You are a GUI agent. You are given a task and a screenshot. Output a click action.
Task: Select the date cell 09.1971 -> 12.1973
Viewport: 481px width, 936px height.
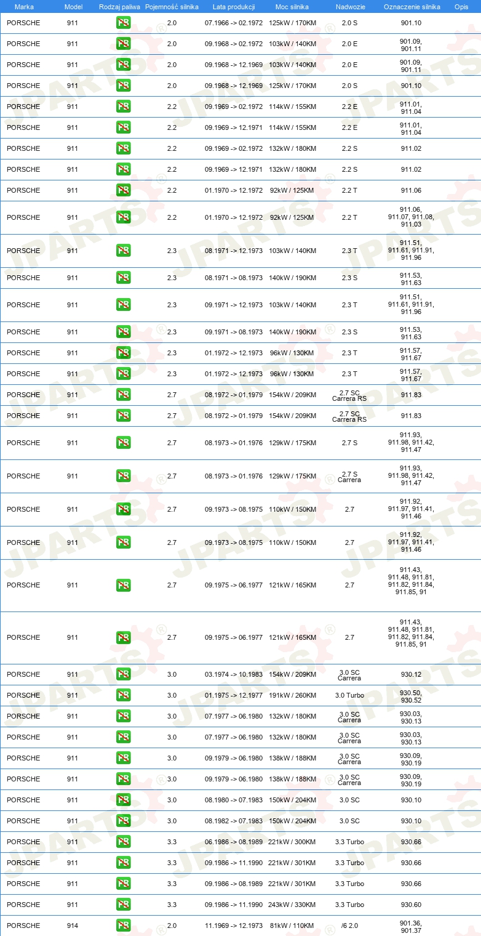234,305
